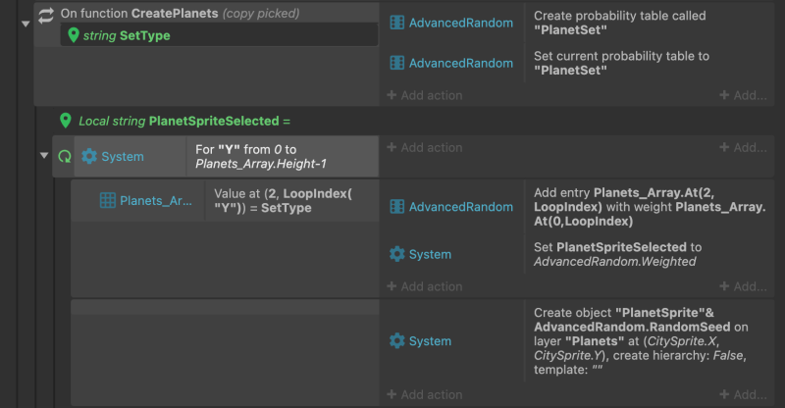Select the Create object PlanetSprite action text
The width and height of the screenshot is (785, 408).
tap(641, 341)
